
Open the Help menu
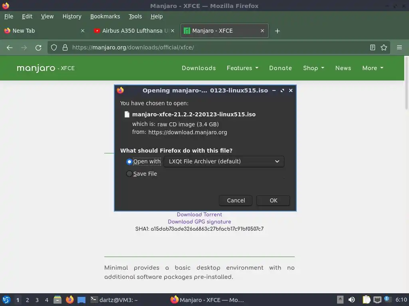coord(157,16)
